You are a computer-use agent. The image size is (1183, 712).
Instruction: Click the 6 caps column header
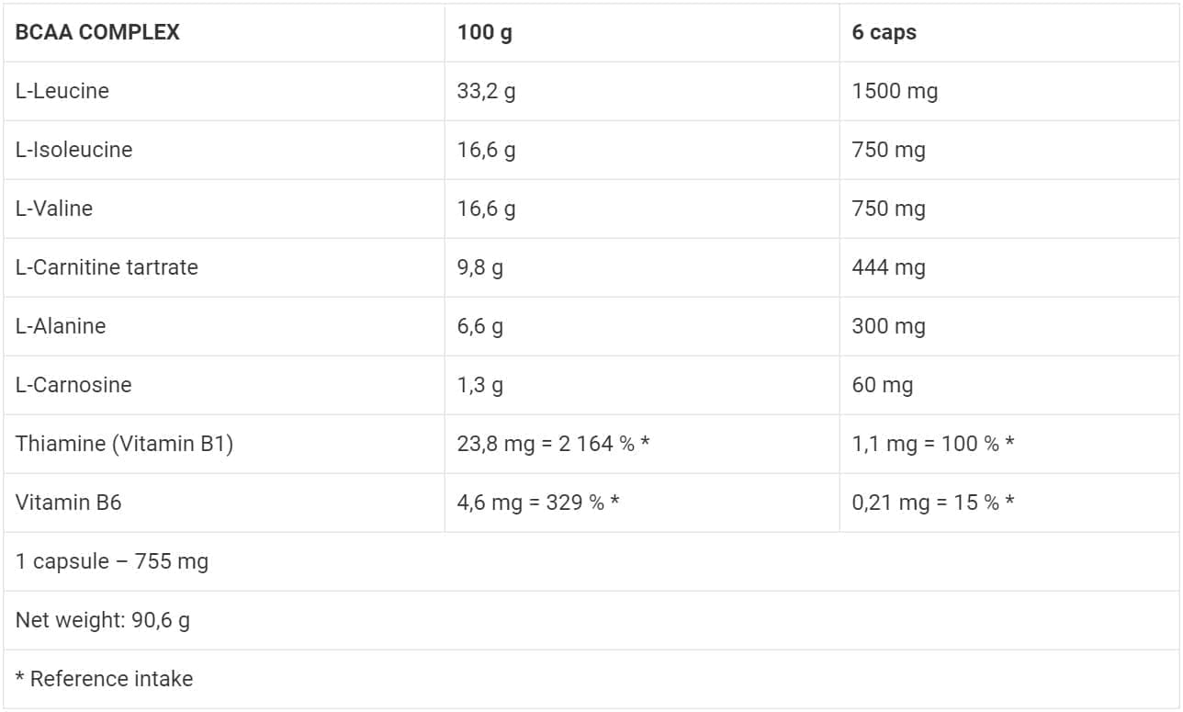(884, 32)
